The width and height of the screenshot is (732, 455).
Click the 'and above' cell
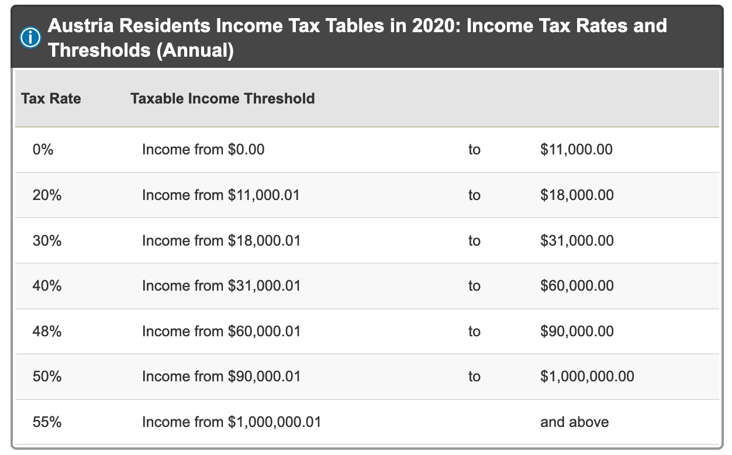(575, 422)
